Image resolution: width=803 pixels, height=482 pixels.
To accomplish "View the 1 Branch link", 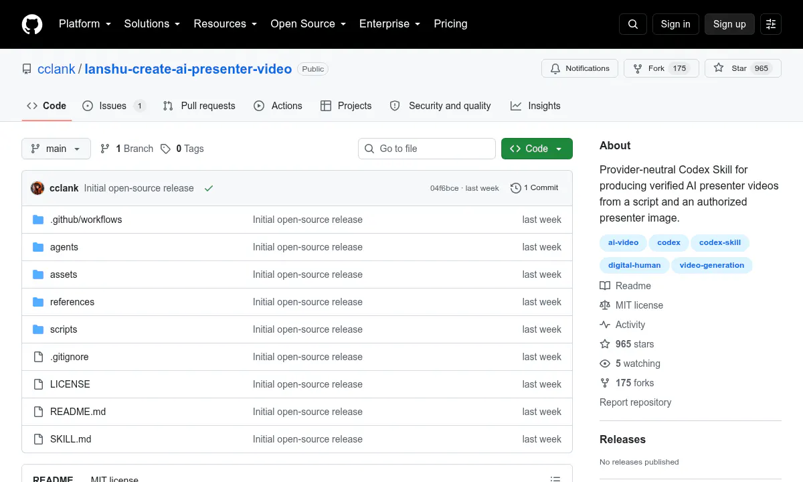I will click(x=126, y=149).
